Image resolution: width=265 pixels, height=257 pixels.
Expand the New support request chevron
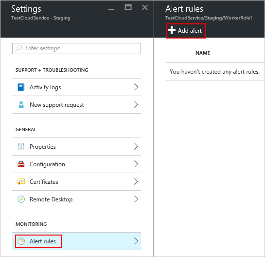[136, 104]
